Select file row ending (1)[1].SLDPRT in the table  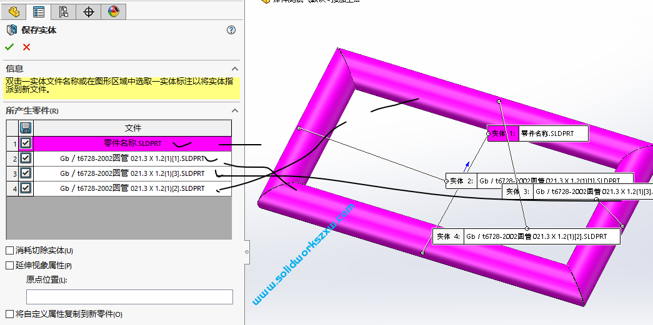click(132, 158)
